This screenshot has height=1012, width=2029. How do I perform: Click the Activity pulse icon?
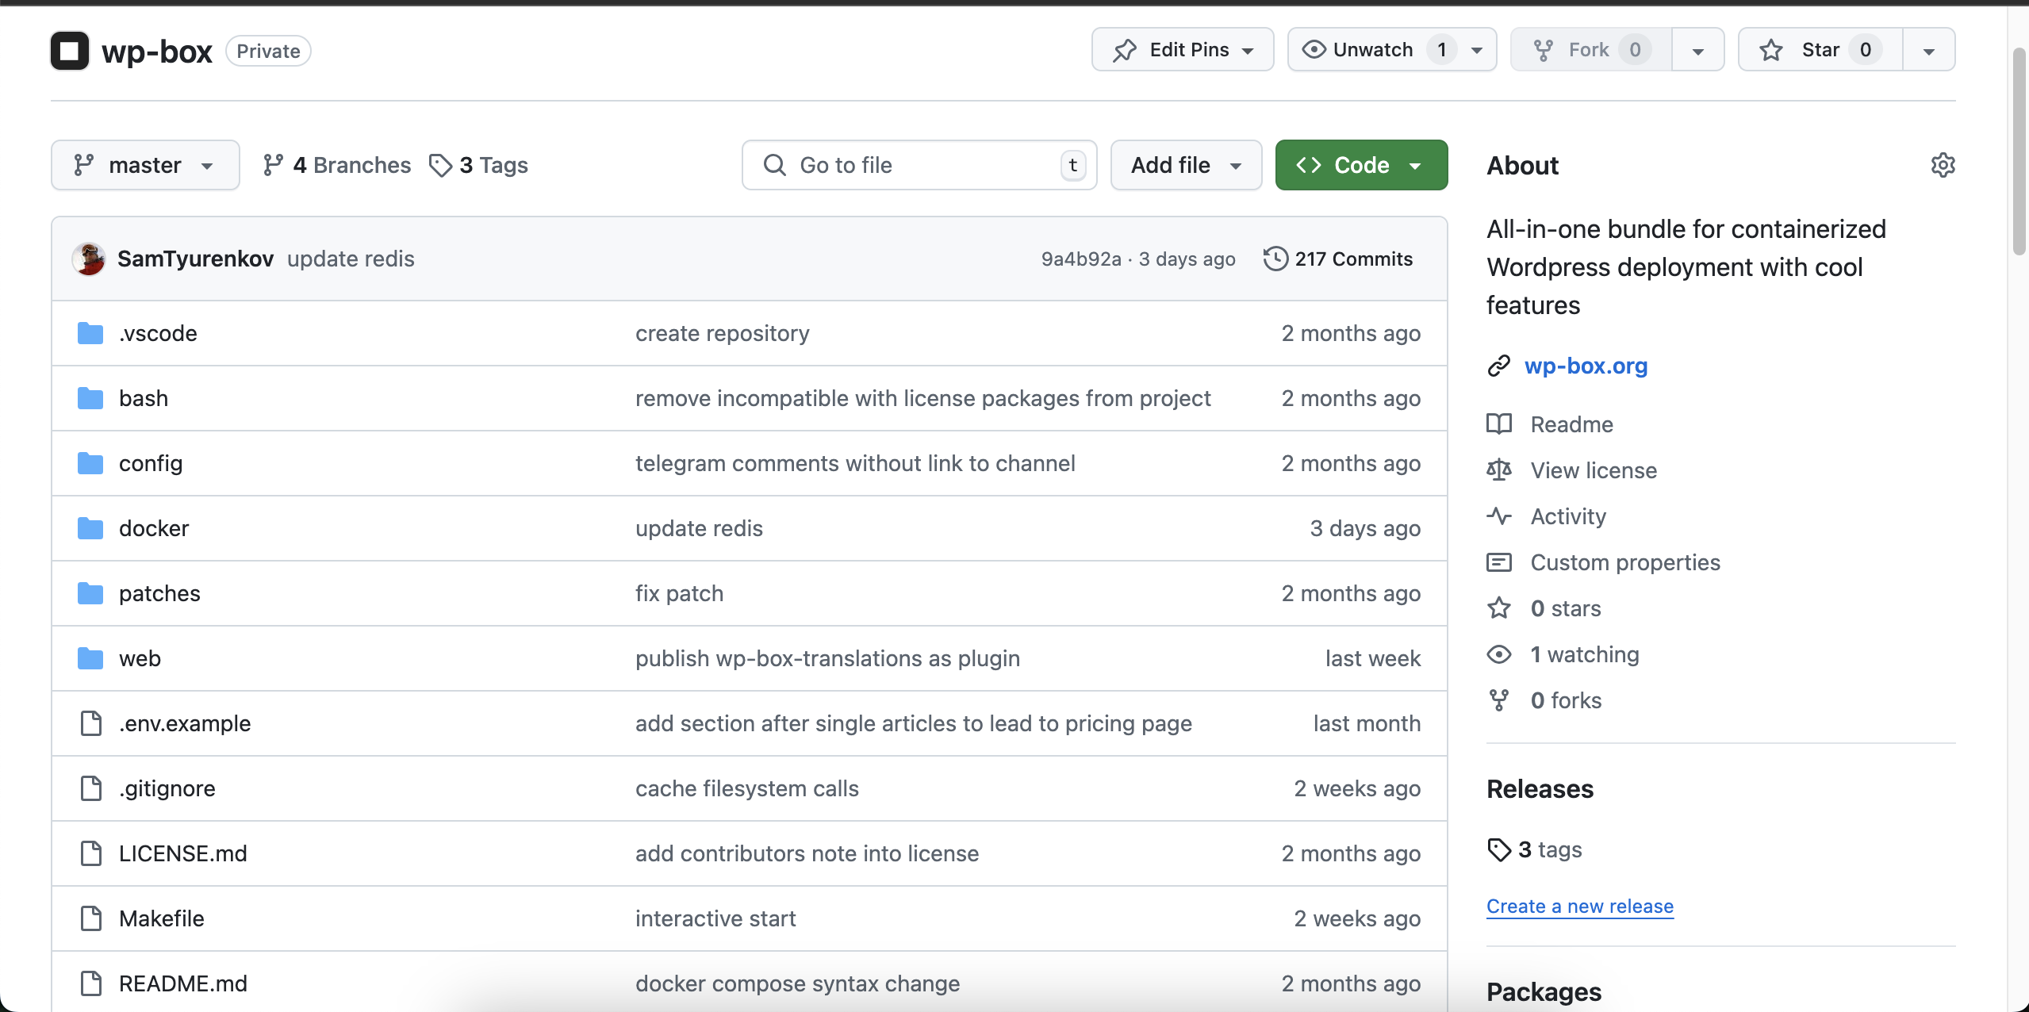[1498, 516]
